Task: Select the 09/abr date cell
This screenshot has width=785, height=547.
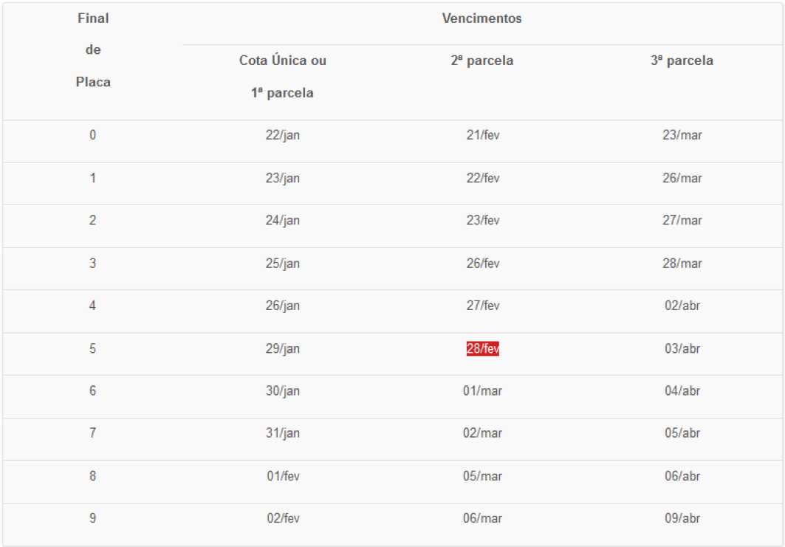Action: (682, 518)
